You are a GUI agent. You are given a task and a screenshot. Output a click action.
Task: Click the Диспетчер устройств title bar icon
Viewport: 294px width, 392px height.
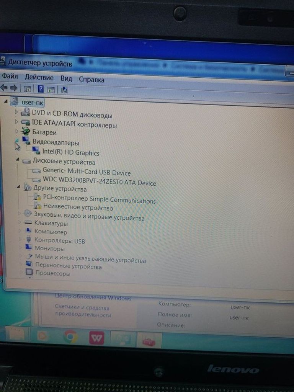(x=3, y=60)
